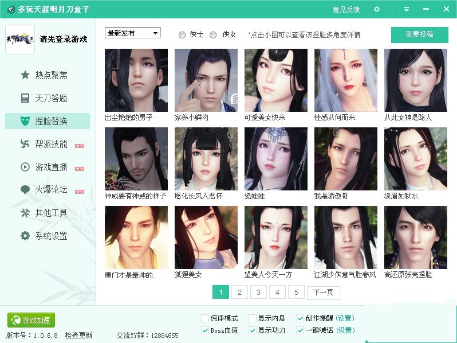
Task: Click the rocket icon on 游戏加速 button
Action: pyautogui.click(x=15, y=320)
